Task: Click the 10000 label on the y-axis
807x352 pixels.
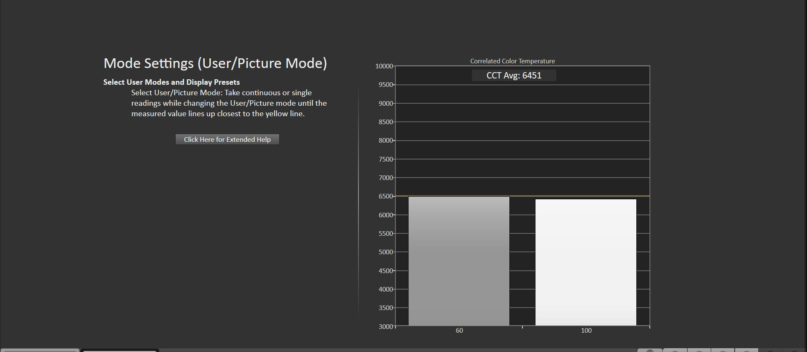Action: (x=384, y=66)
